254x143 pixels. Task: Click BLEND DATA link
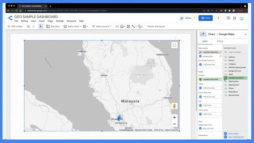coord(208,56)
